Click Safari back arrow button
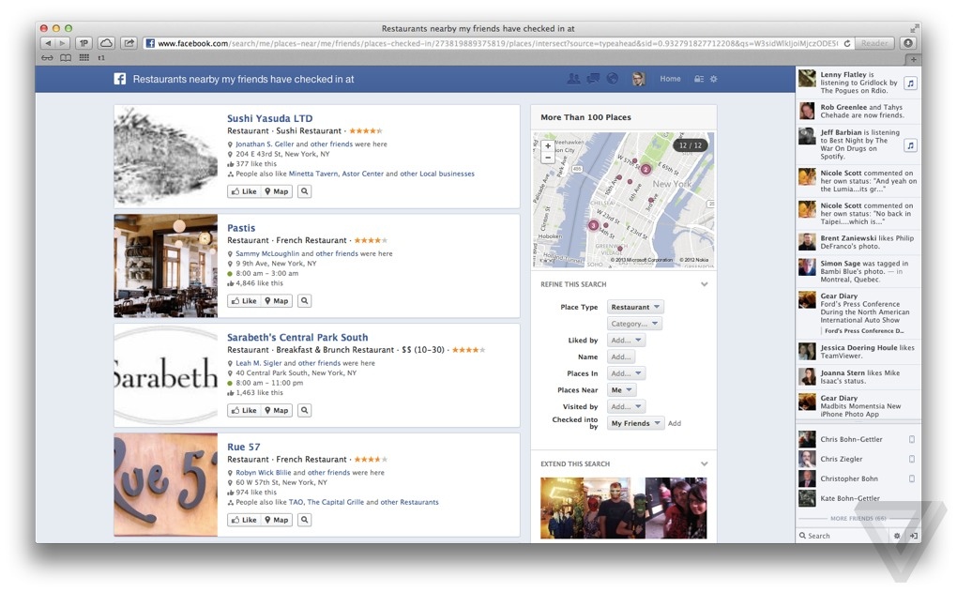The image size is (957, 592). pos(48,43)
